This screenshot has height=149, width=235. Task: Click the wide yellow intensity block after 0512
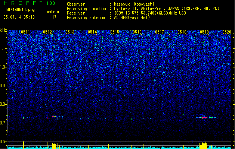[x=54, y=146]
